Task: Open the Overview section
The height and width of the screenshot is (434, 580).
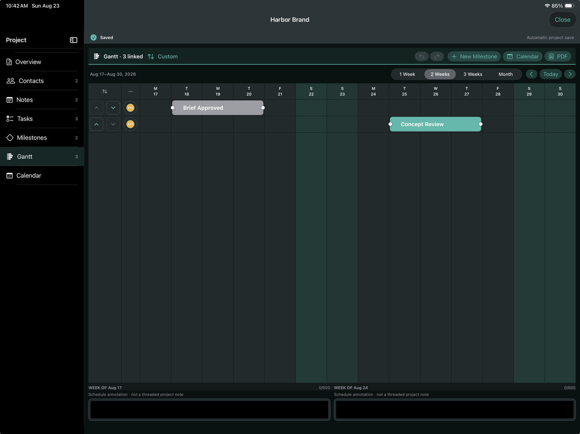Action: (42, 62)
